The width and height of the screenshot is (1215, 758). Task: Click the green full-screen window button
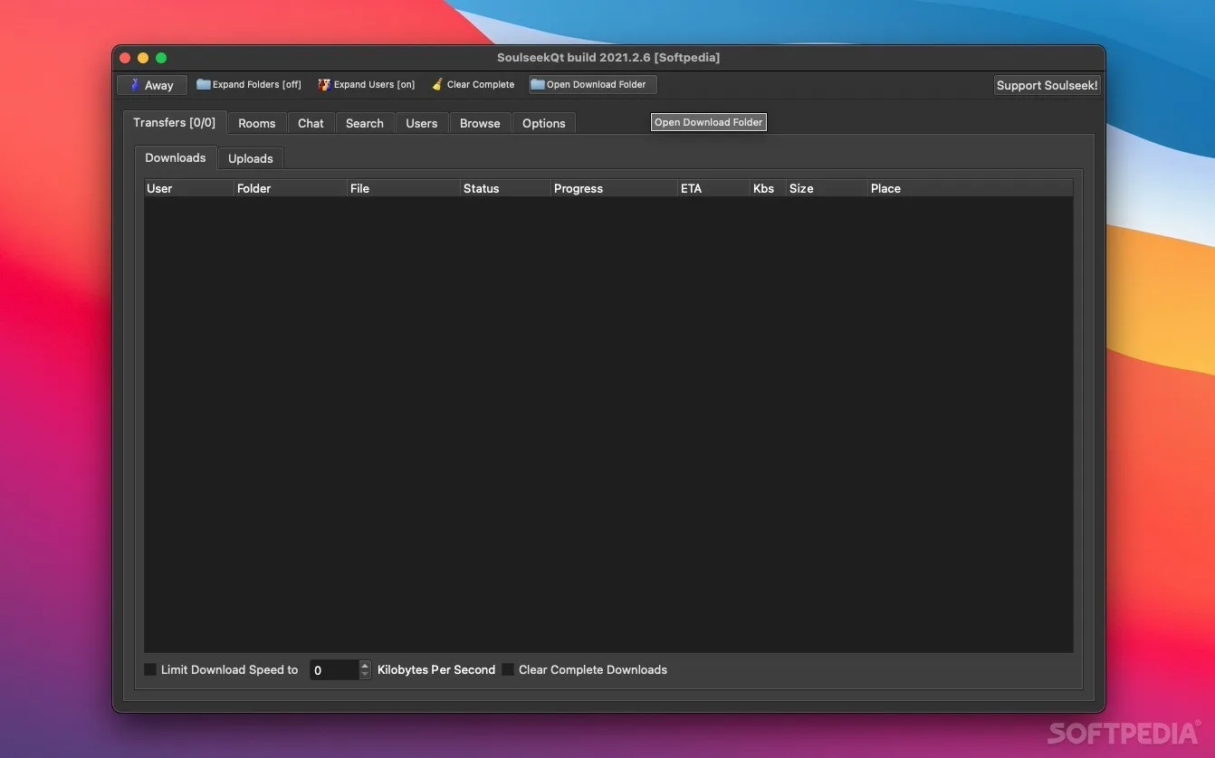coord(161,58)
